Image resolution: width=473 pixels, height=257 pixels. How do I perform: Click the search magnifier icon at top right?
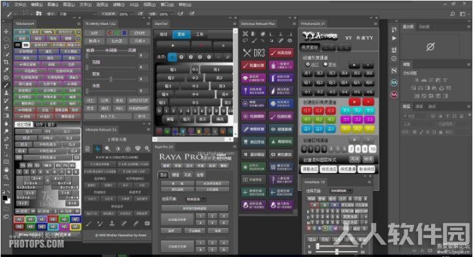453,14
